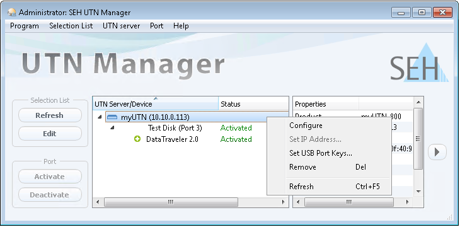This screenshot has height=227, width=460.
Task: Click the Deactivate port button
Action: [50, 195]
